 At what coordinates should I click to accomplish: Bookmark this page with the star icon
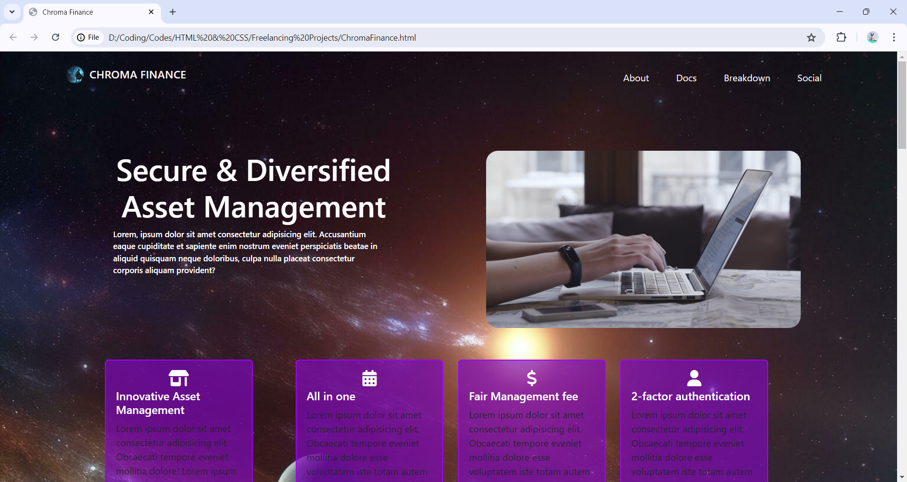click(x=811, y=38)
